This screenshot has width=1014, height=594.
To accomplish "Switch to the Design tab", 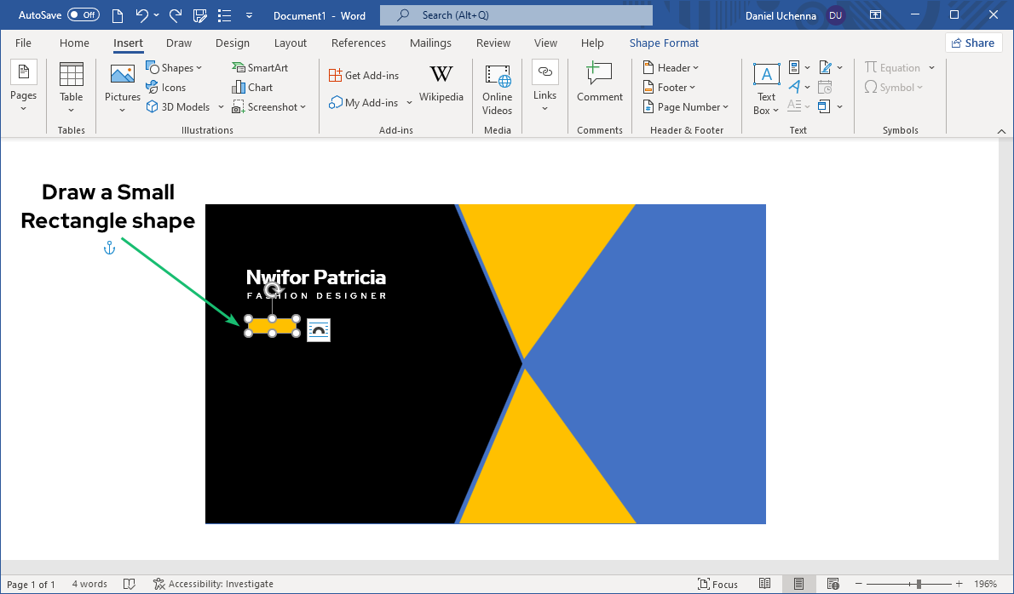I will [233, 43].
